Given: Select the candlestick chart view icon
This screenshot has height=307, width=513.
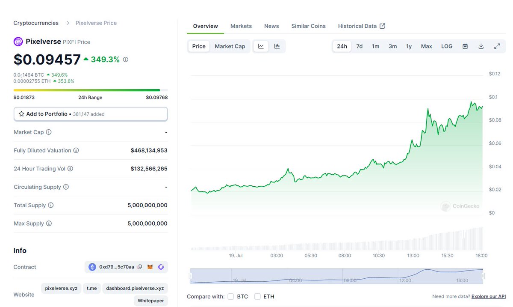Looking at the screenshot, I should coord(277,46).
